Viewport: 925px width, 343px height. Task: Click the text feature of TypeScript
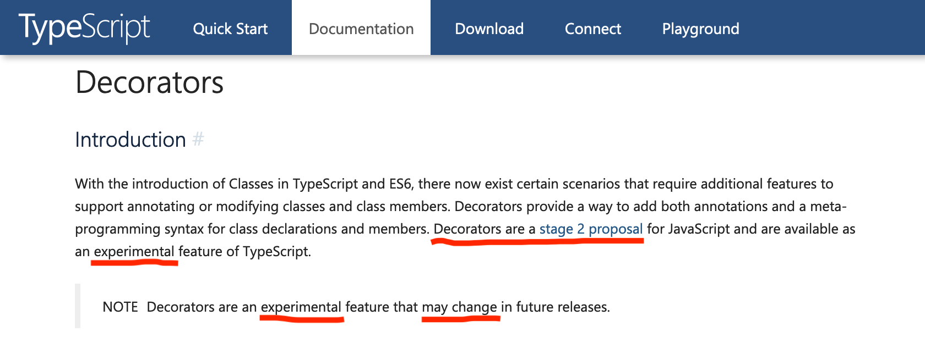[244, 252]
